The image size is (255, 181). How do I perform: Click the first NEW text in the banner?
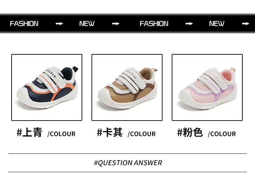[x=87, y=24]
